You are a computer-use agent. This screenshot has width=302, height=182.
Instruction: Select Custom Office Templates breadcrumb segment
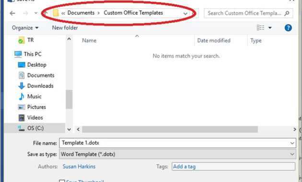(x=133, y=13)
